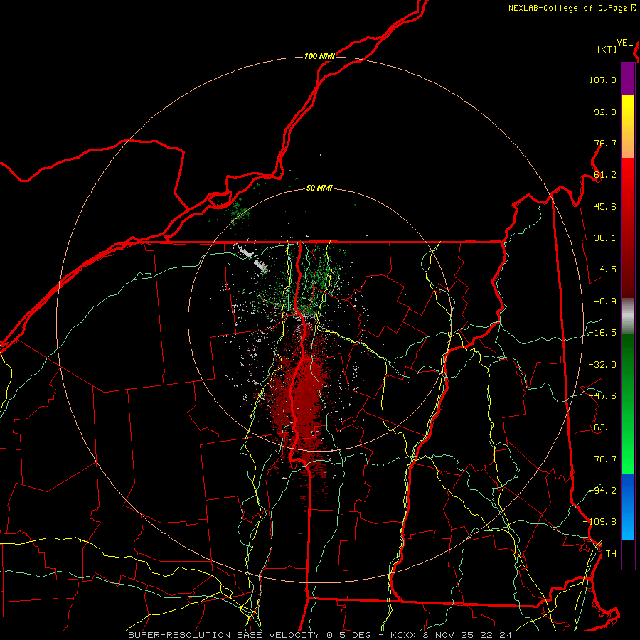Click the 50 NMI range ring label

(x=319, y=188)
